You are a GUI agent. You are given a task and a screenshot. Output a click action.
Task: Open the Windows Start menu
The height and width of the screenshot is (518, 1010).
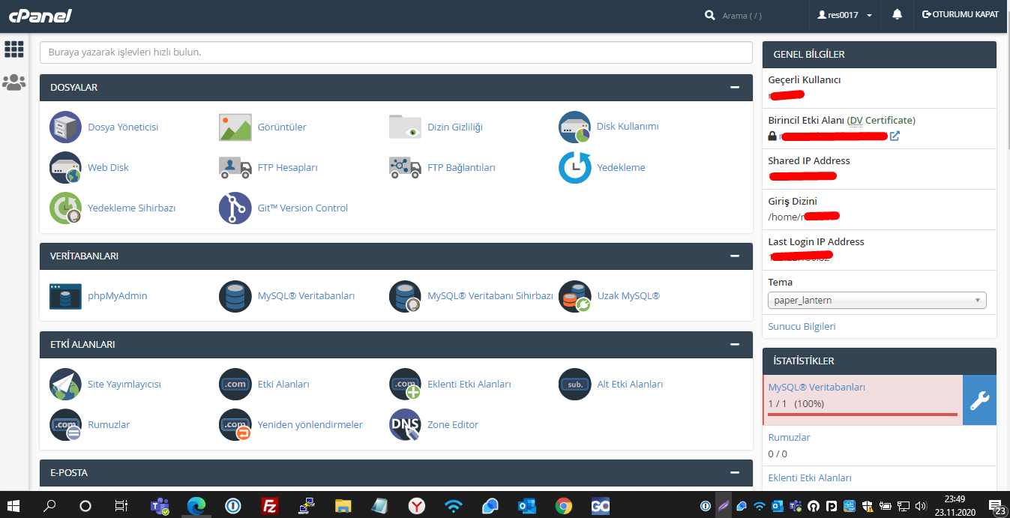pyautogui.click(x=14, y=505)
